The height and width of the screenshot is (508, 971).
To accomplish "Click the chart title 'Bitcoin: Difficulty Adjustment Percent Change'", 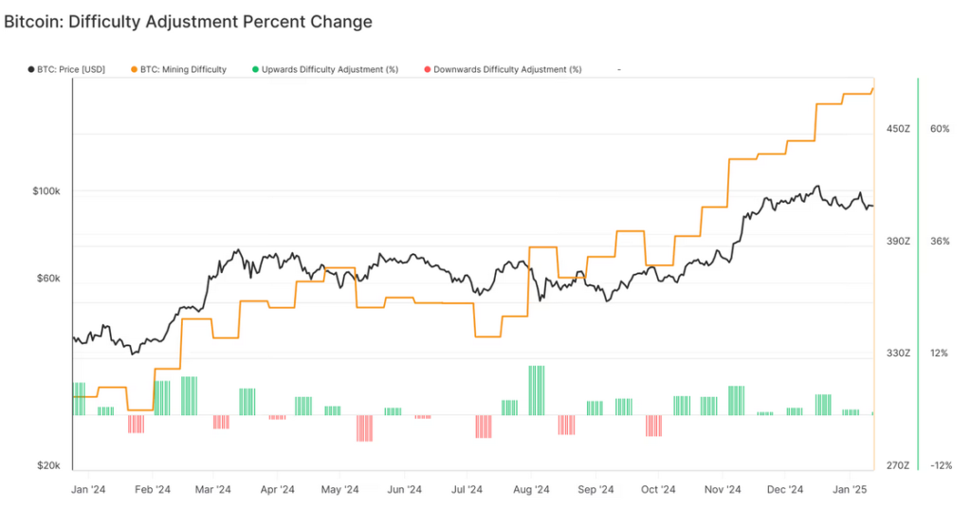I will (189, 21).
